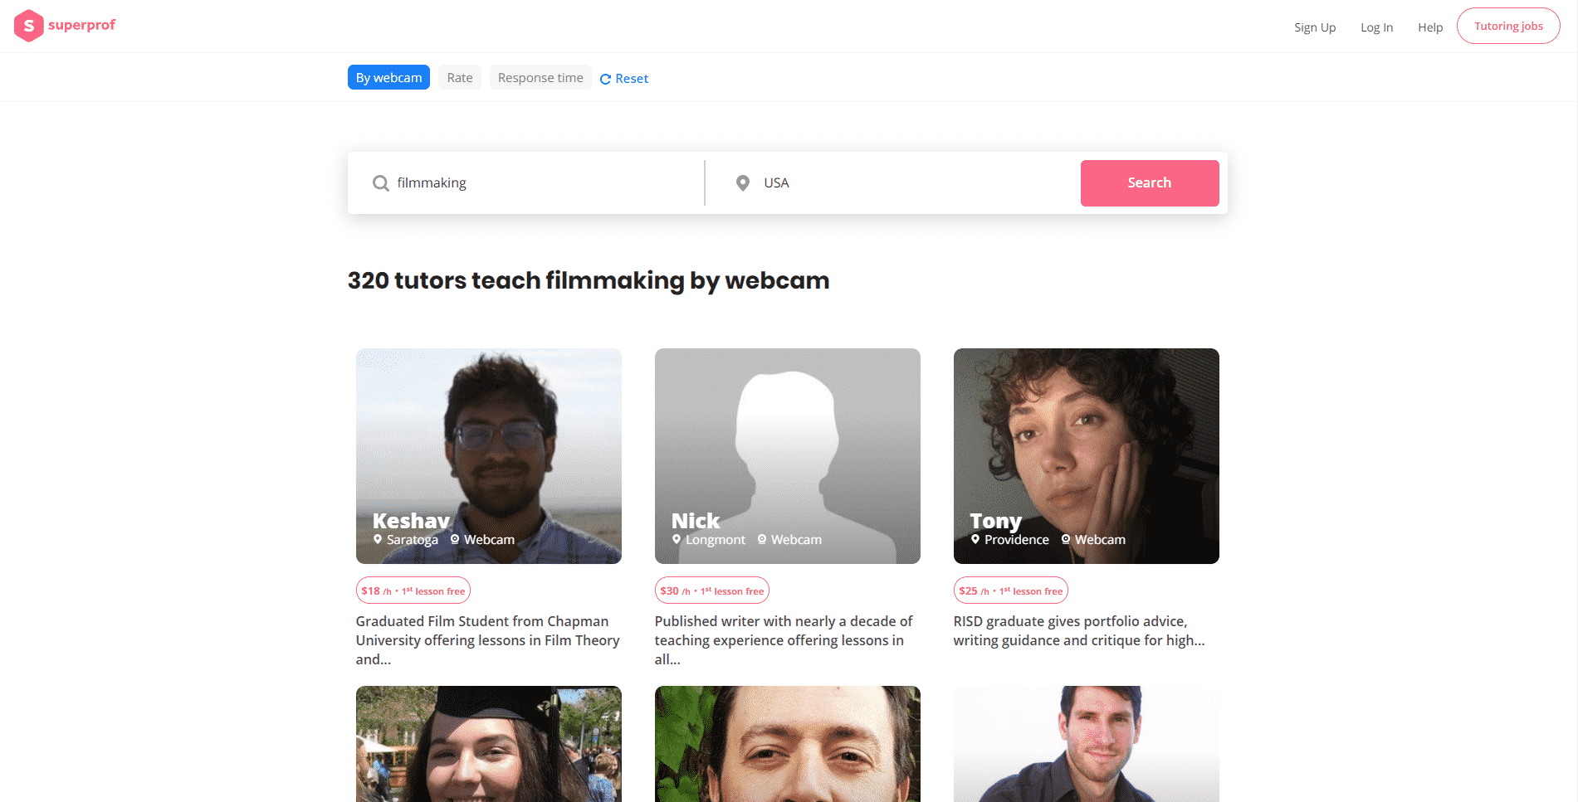Open the Log In page
The width and height of the screenshot is (1578, 802).
(x=1376, y=27)
